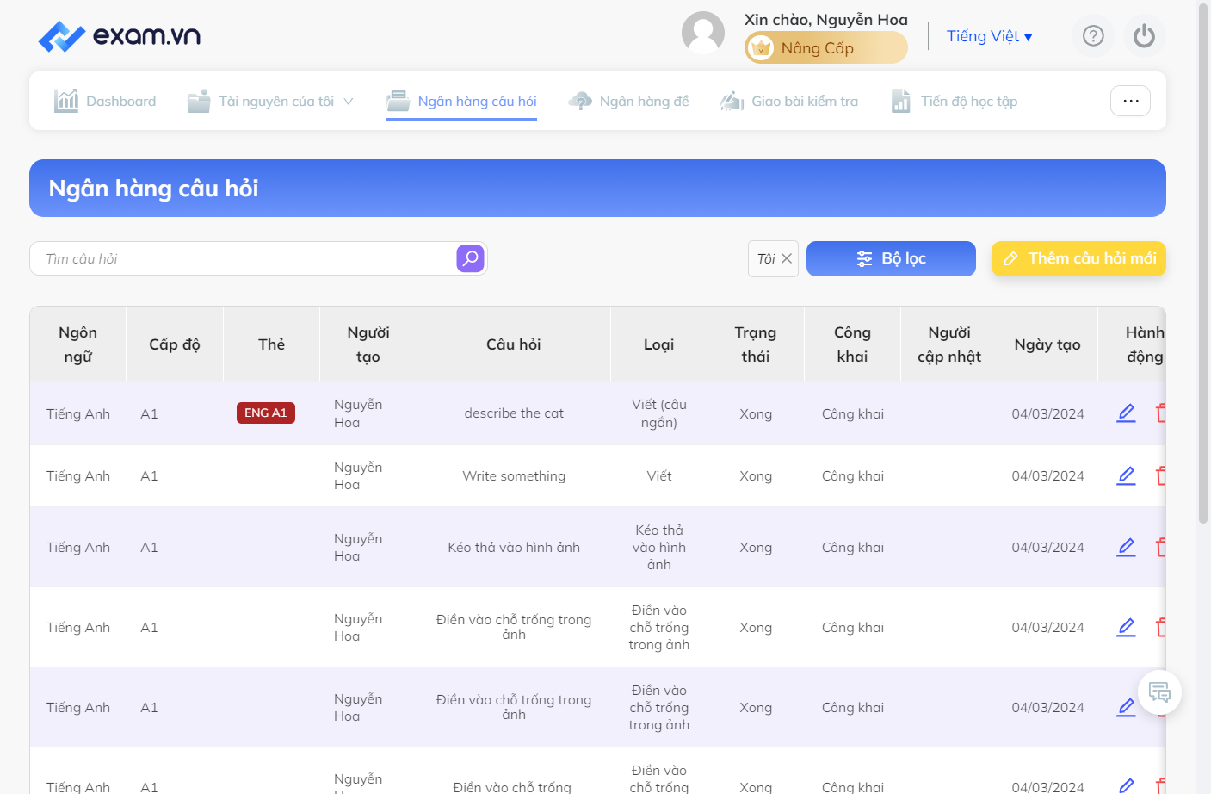Image resolution: width=1211 pixels, height=794 pixels.
Task: Click the 'Viết (câu ngắn)' type cell
Action: (x=659, y=413)
